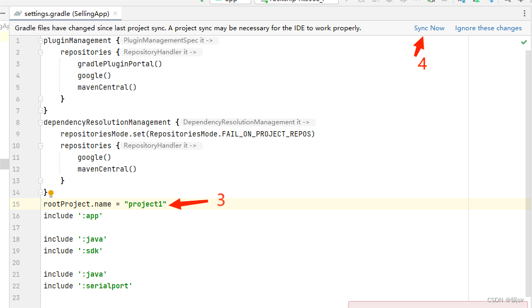The height and width of the screenshot is (308, 532).
Task: Click line number 23 in the gutter
Action: tap(16, 297)
